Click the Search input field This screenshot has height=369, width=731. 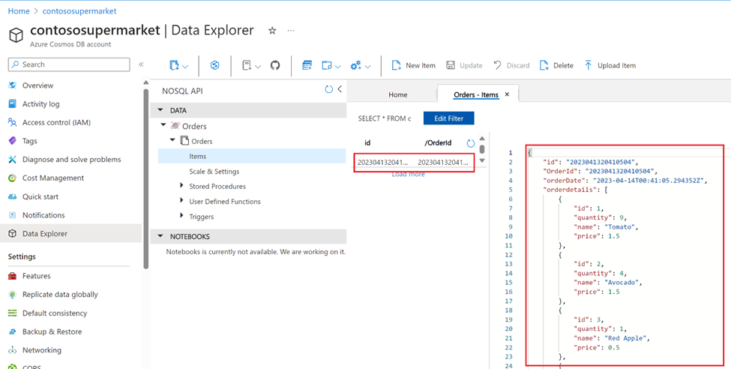click(69, 64)
